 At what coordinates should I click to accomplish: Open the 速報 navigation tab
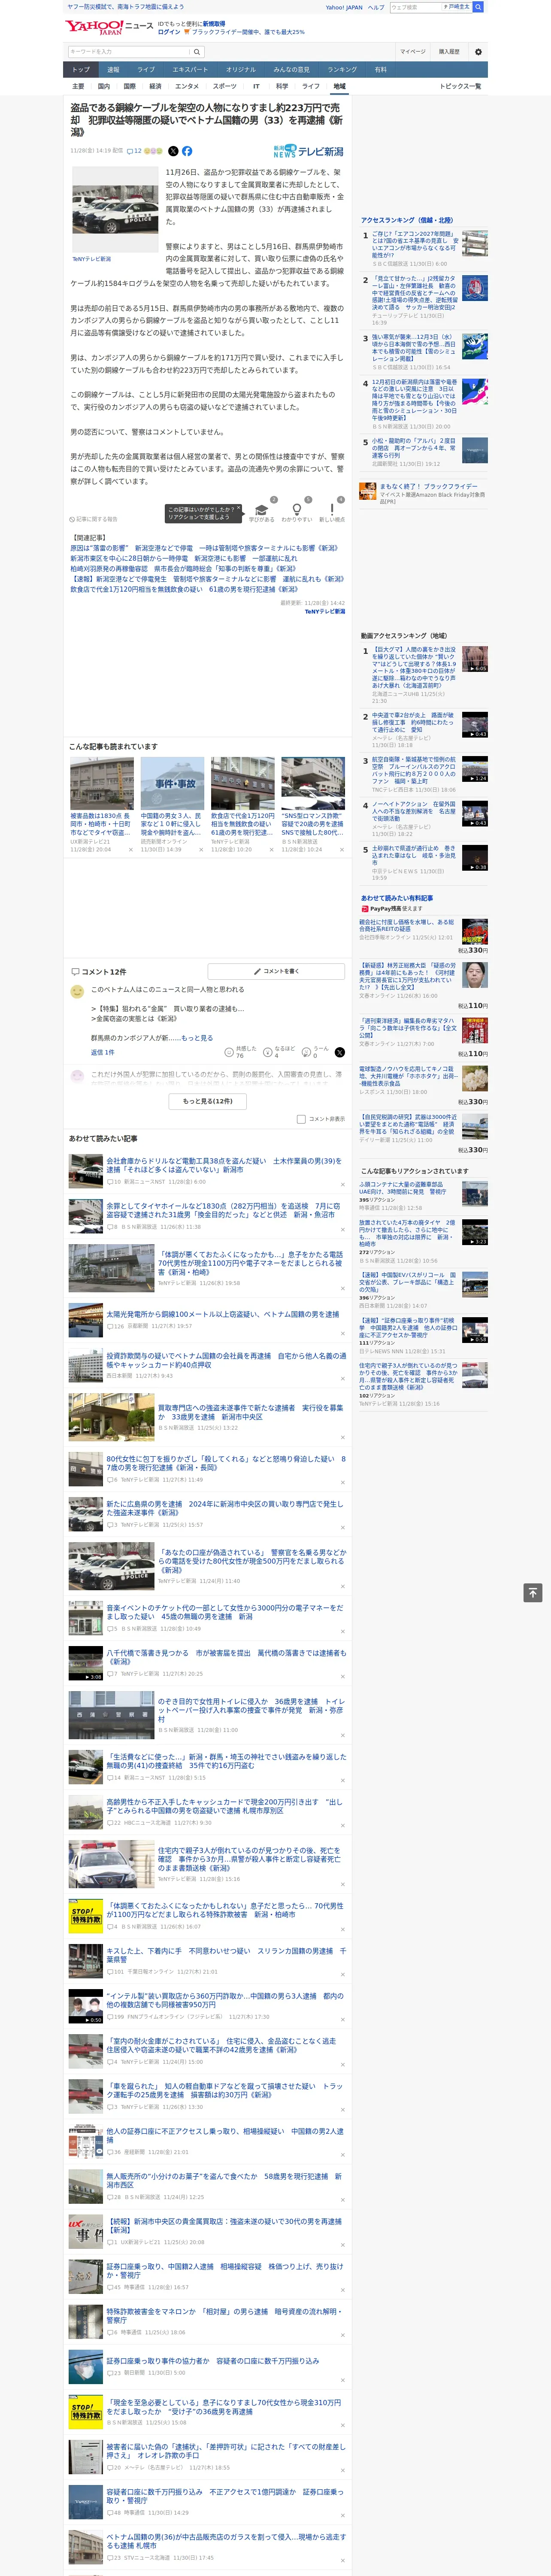pyautogui.click(x=113, y=70)
